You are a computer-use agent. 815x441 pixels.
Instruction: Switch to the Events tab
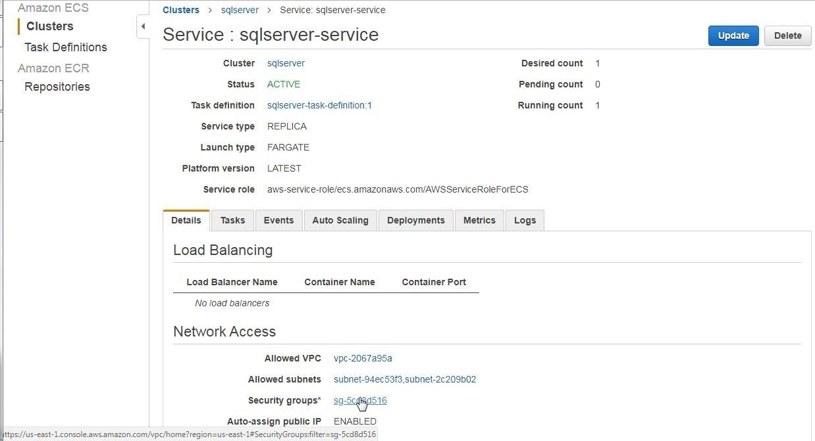tap(278, 220)
